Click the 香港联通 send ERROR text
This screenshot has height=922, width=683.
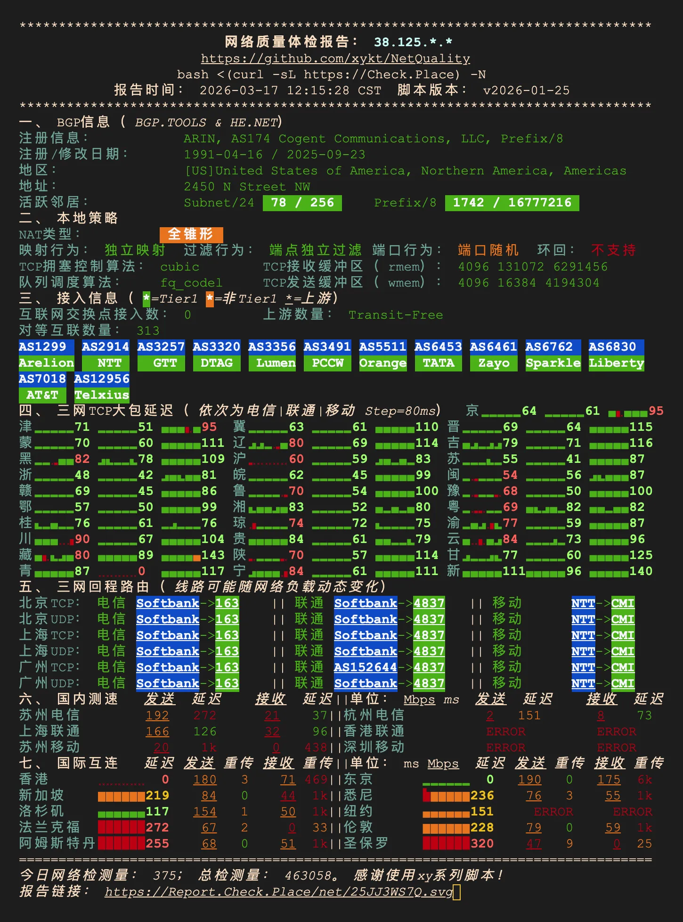(506, 732)
